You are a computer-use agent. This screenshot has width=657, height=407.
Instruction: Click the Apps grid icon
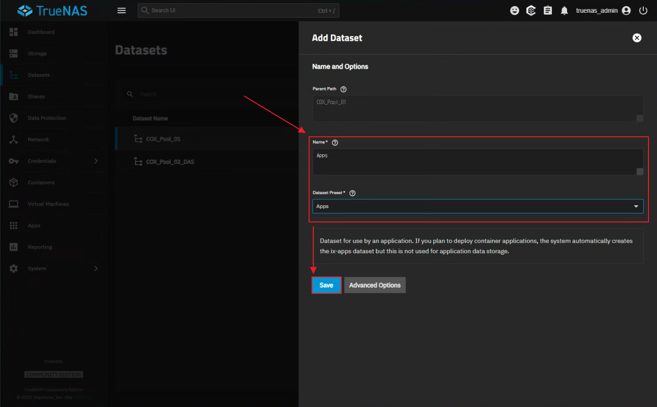point(13,226)
